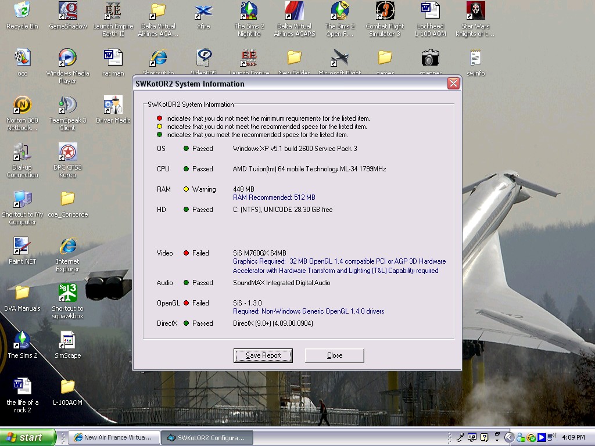Select the Driver Medic desktop icon

click(113, 109)
